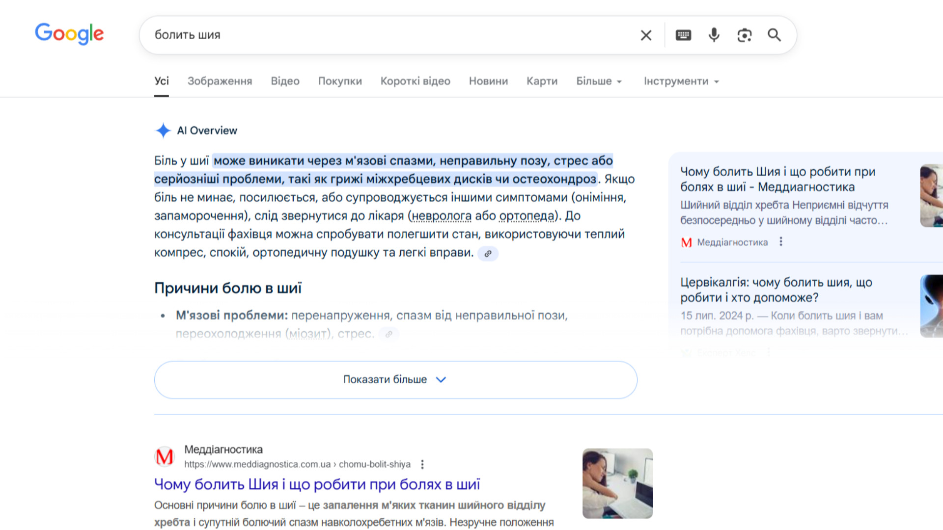Click the Меддіагностика site name in result
943x530 pixels.
[223, 450]
